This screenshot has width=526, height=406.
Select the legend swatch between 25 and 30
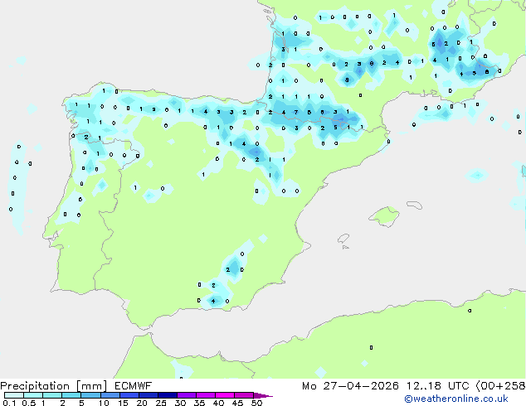[167, 395]
